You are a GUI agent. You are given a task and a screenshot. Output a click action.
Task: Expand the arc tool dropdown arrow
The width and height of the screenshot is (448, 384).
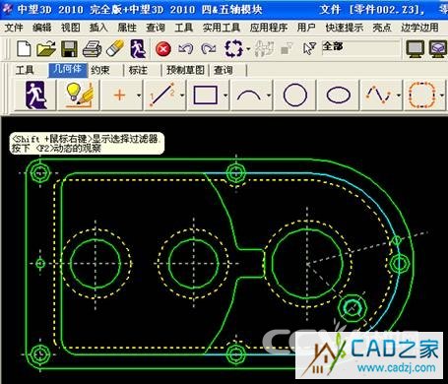point(269,96)
